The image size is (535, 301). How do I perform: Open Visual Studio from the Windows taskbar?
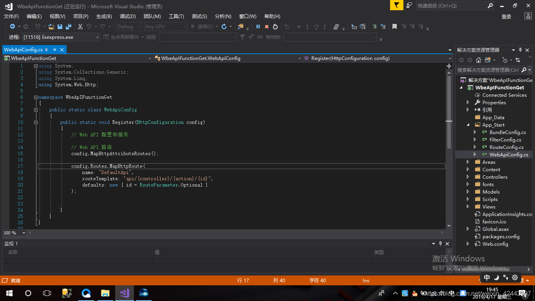click(x=125, y=293)
